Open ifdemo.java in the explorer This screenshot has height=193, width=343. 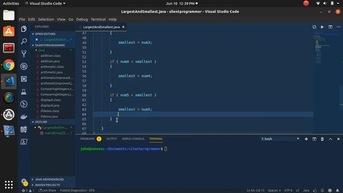[49, 116]
